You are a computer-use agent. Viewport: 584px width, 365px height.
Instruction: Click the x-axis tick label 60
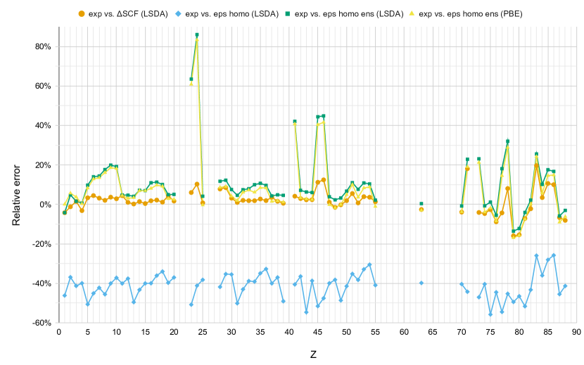tap(404, 332)
